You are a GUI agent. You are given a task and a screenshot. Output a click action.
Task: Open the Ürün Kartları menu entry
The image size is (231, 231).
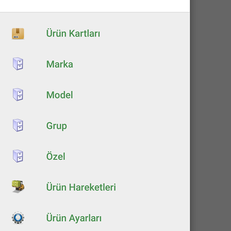tap(95, 33)
